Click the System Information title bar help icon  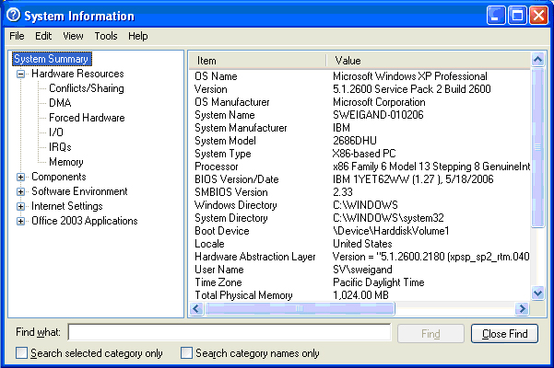[14, 15]
